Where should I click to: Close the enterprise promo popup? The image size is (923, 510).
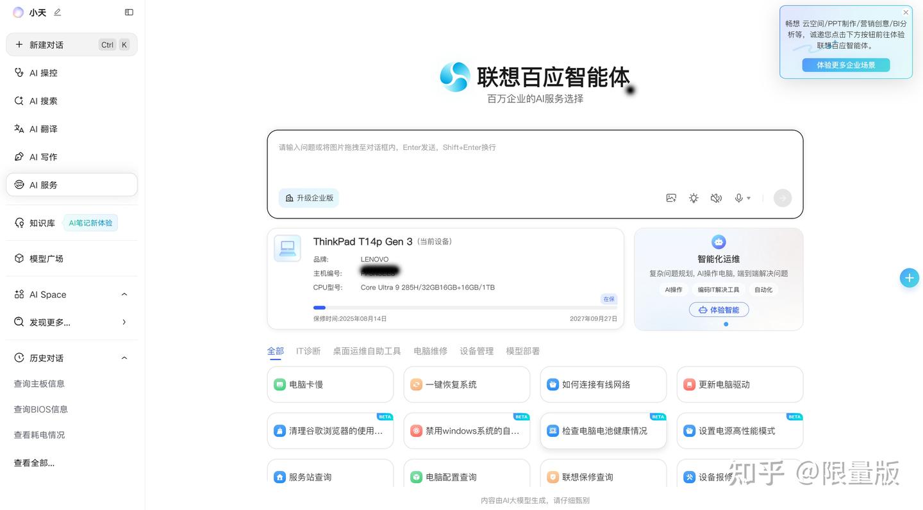[x=906, y=12]
